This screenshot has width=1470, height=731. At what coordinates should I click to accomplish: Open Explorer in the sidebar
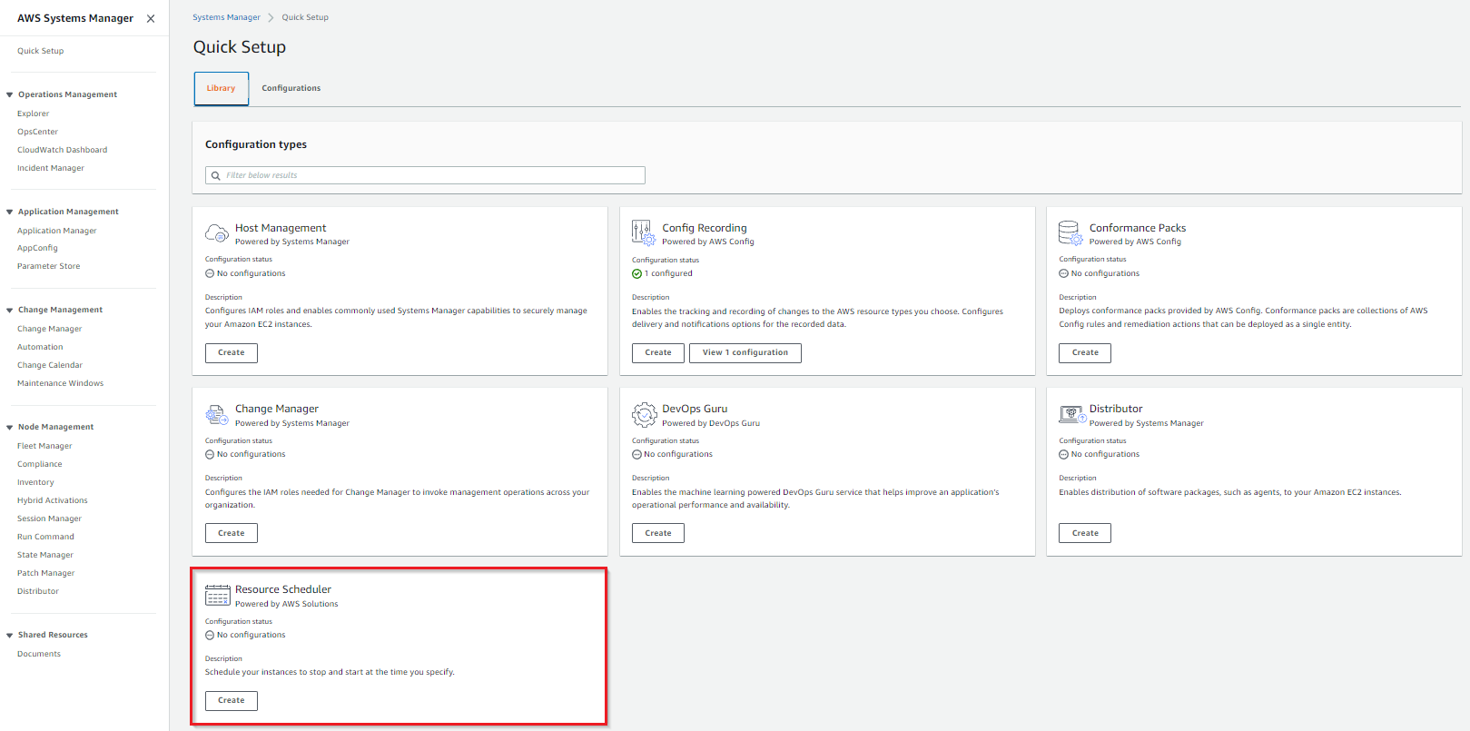click(x=34, y=114)
